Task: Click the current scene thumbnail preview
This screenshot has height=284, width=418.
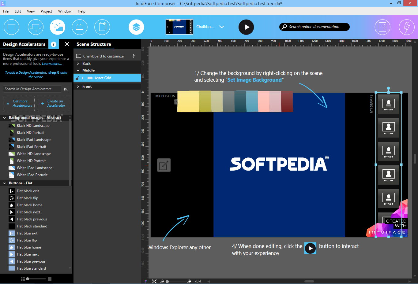Action: (x=179, y=27)
